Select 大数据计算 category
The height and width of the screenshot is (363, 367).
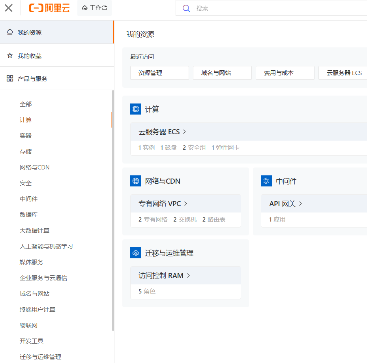pos(35,231)
